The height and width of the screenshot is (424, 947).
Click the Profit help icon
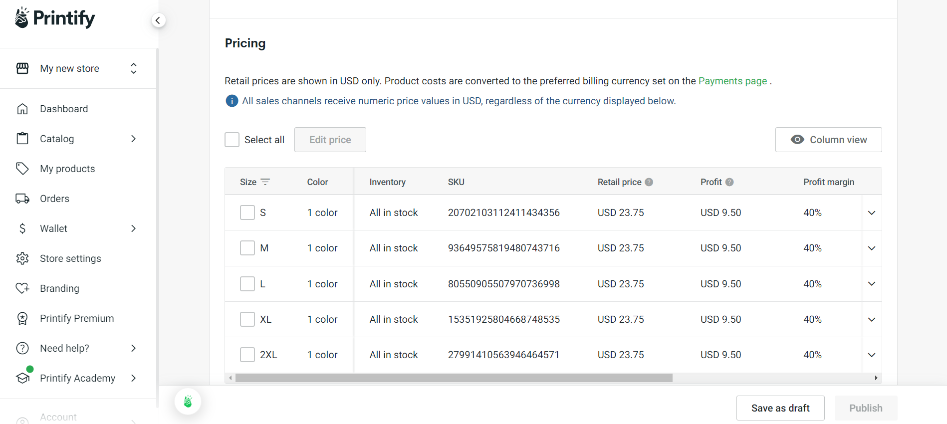(729, 182)
